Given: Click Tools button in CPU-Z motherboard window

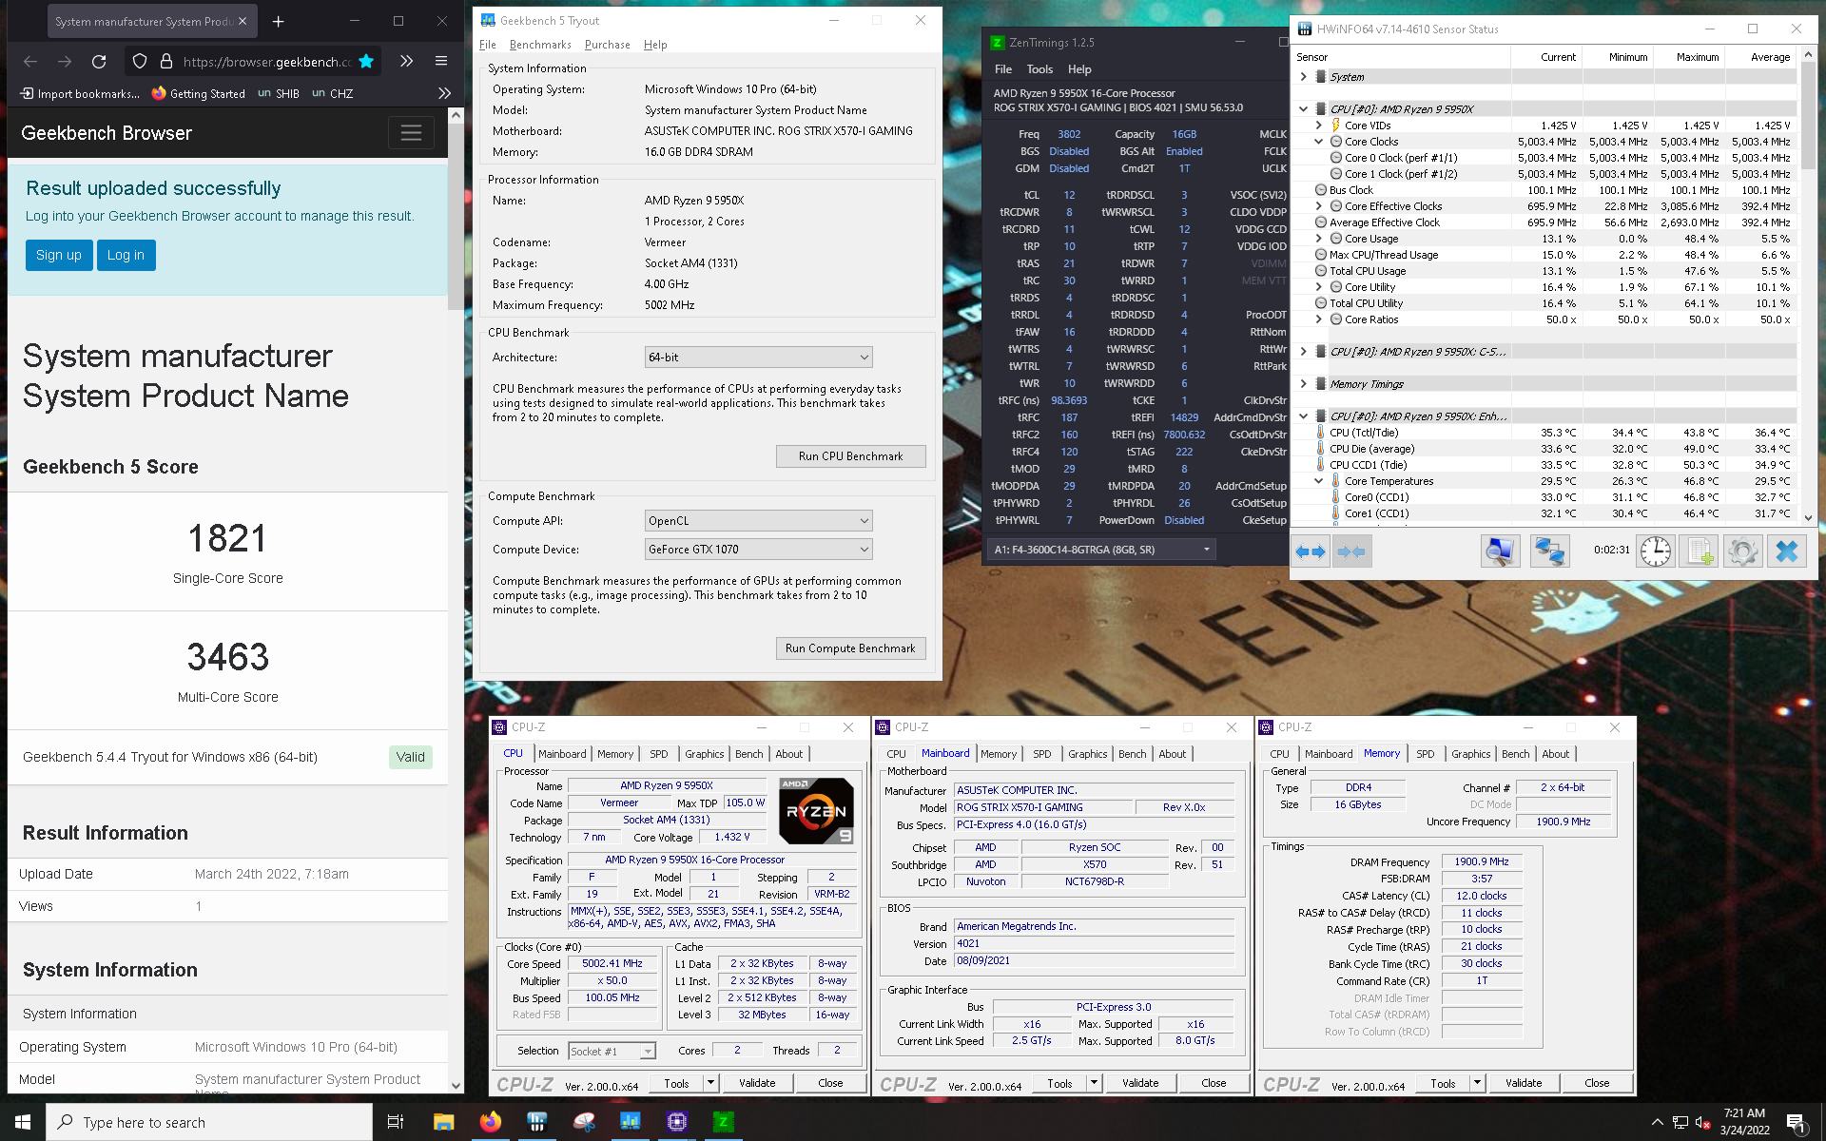Looking at the screenshot, I should (x=1059, y=1083).
